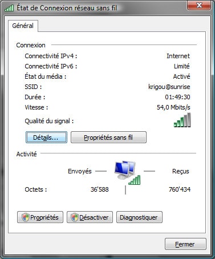Viewport: 215px width, 259px height.
Task: Click Fermer to dismiss the dialog
Action: click(185, 244)
